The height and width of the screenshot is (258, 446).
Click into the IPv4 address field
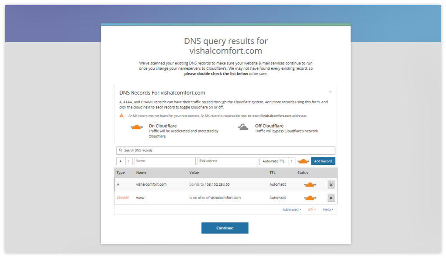(x=228, y=161)
